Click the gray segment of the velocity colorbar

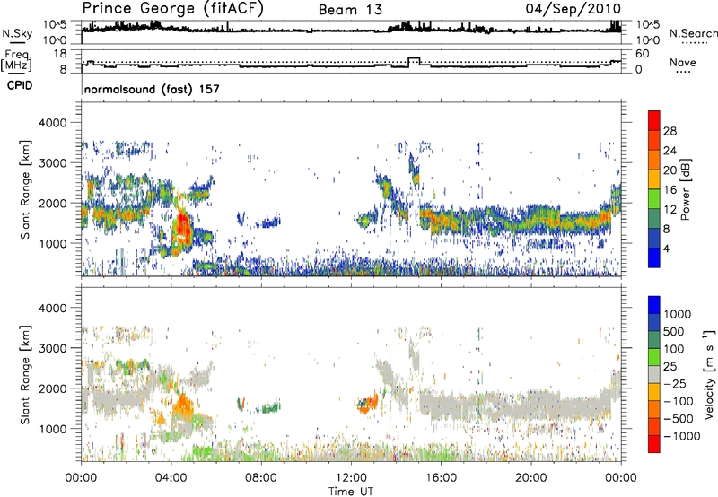click(x=654, y=374)
